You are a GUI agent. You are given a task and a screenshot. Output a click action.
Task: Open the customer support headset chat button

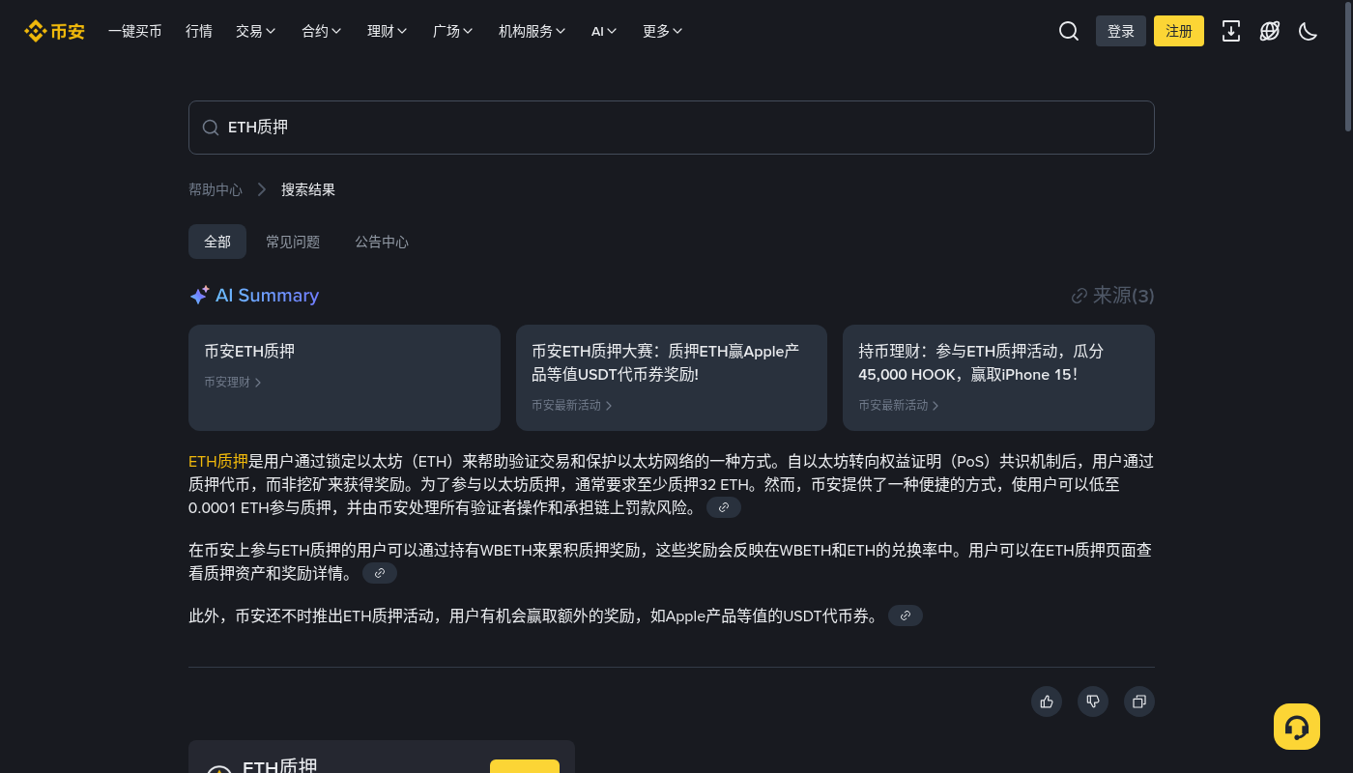[x=1297, y=727]
